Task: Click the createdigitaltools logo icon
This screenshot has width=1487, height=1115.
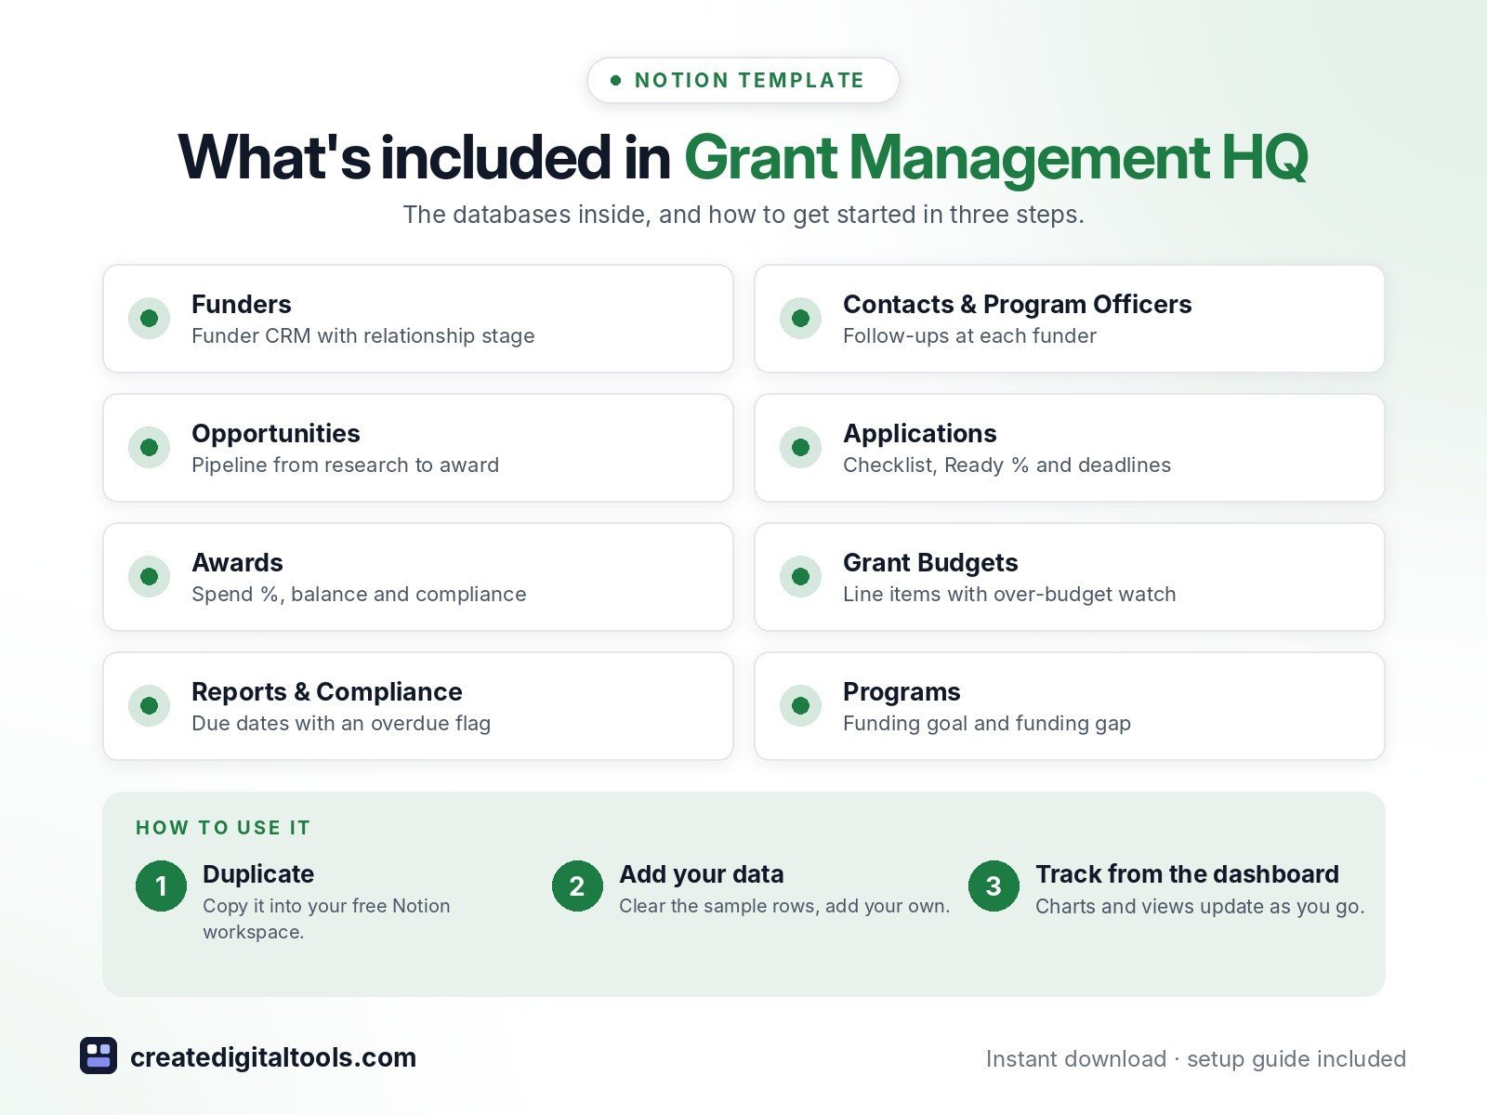Action: (99, 1056)
